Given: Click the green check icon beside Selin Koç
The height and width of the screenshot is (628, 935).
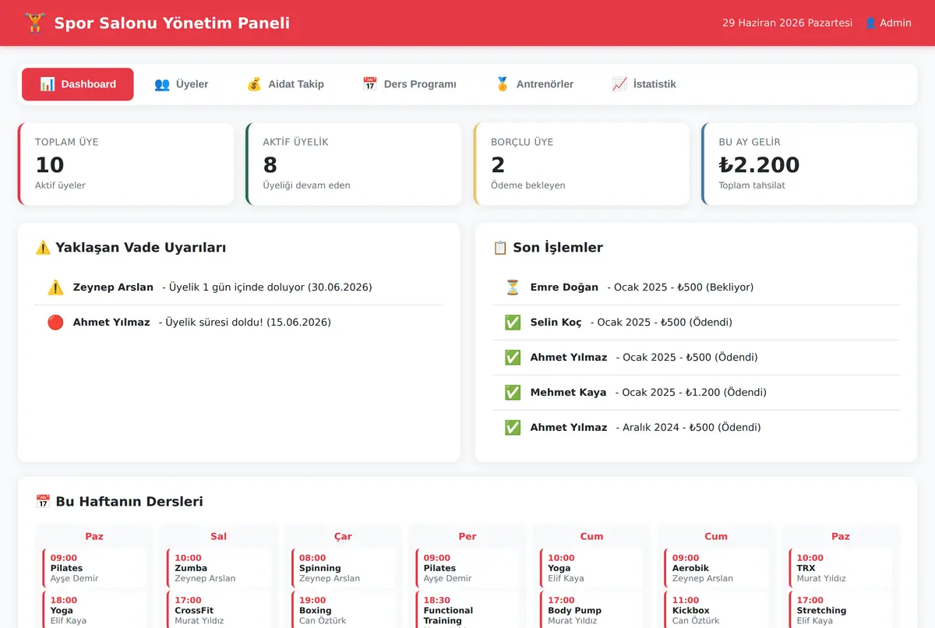Looking at the screenshot, I should [513, 323].
